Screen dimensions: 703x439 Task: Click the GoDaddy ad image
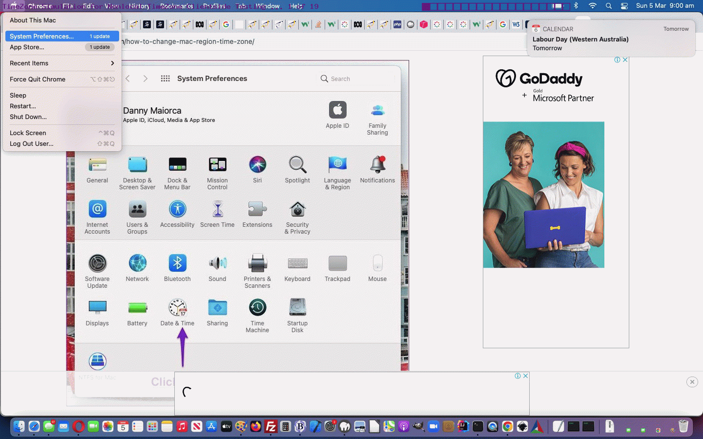[x=543, y=195]
